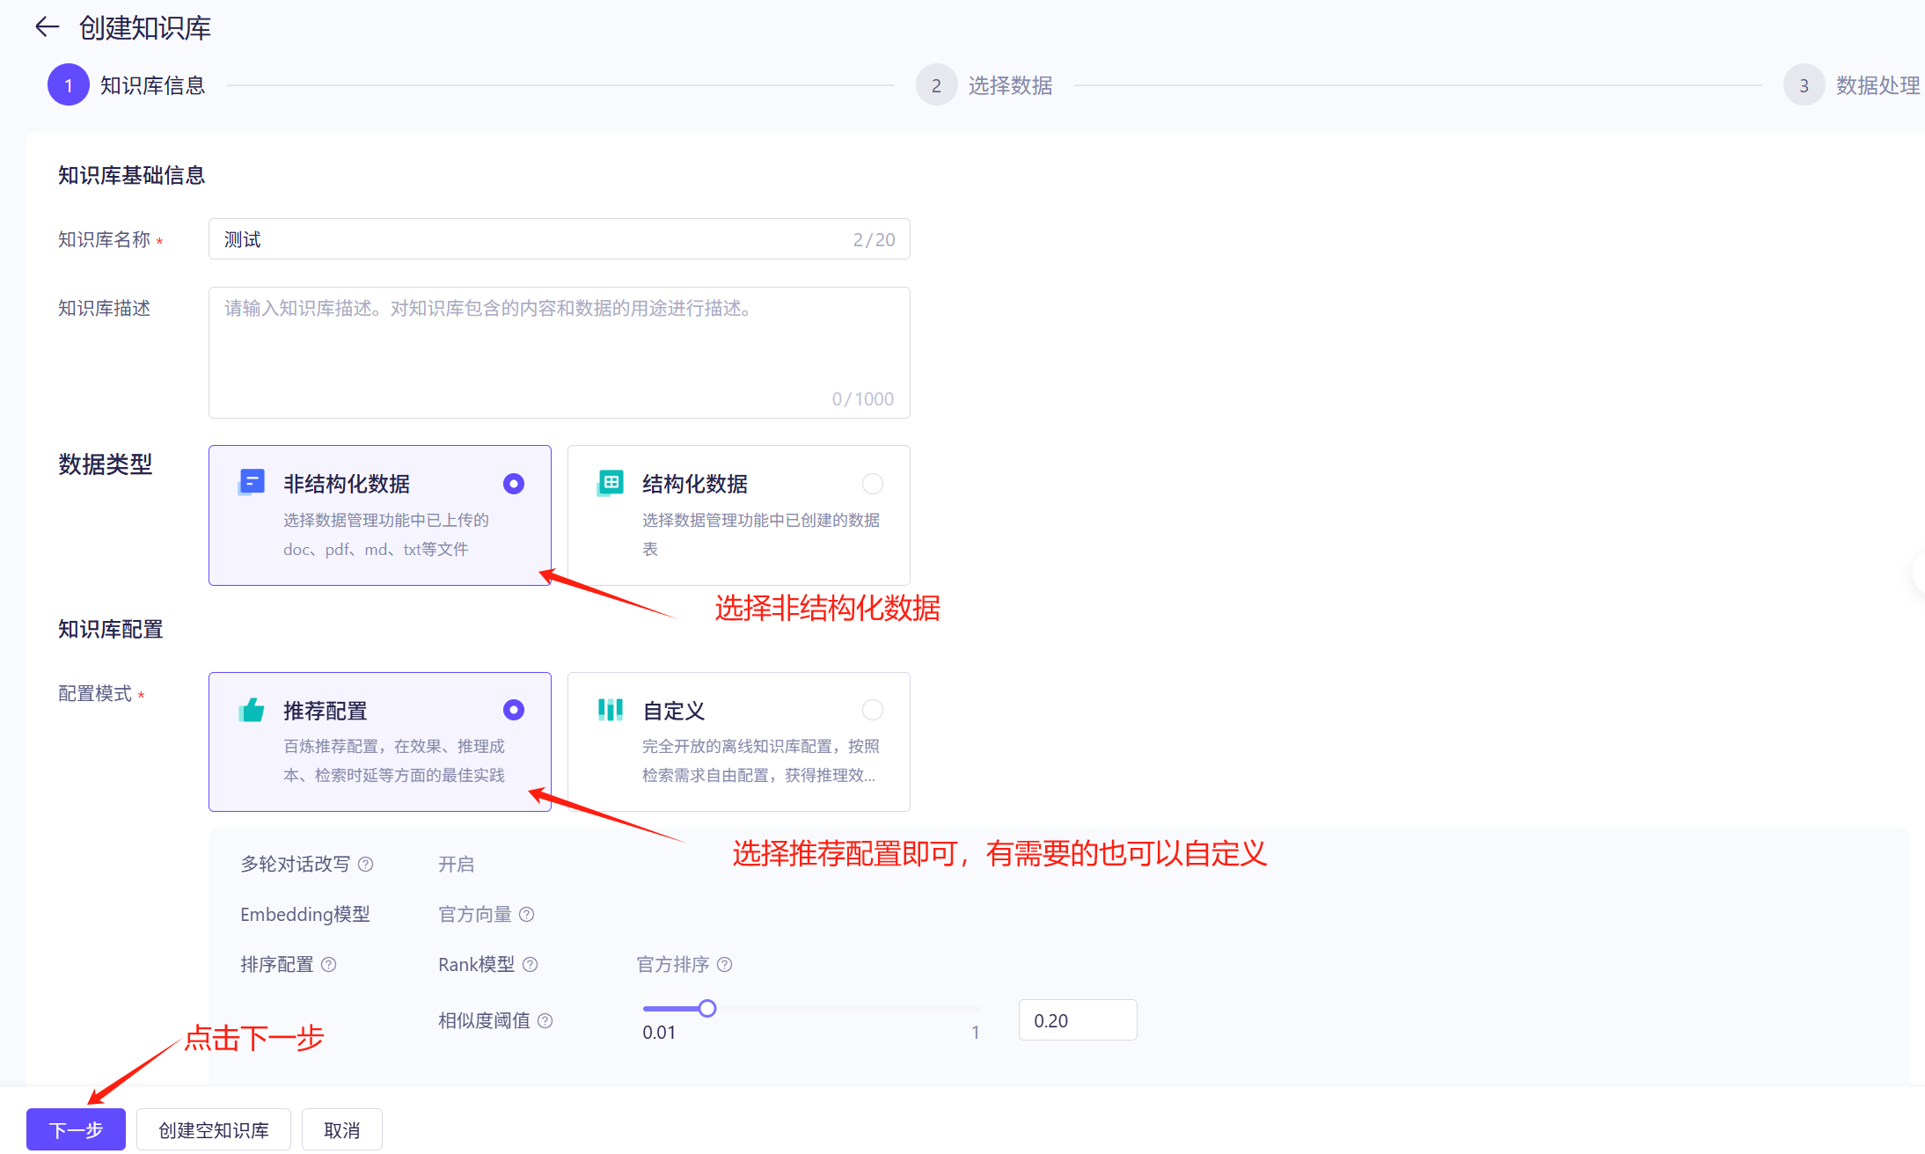Select the 结构化数据 radio button

tap(873, 484)
